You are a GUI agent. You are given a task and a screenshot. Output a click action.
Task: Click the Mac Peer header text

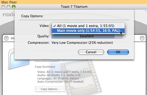(9, 2)
